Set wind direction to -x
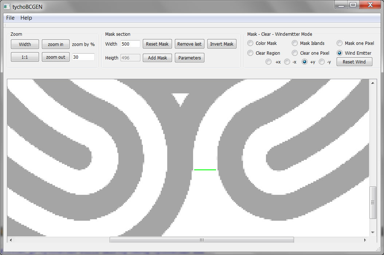Viewport: 384px width, 255px height. click(287, 62)
